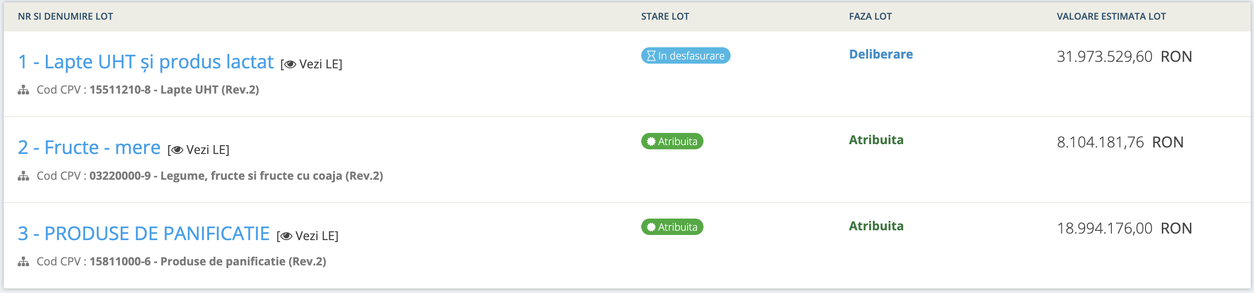Open lot 2 Fructe - mere link
The image size is (1254, 293).
tap(89, 148)
